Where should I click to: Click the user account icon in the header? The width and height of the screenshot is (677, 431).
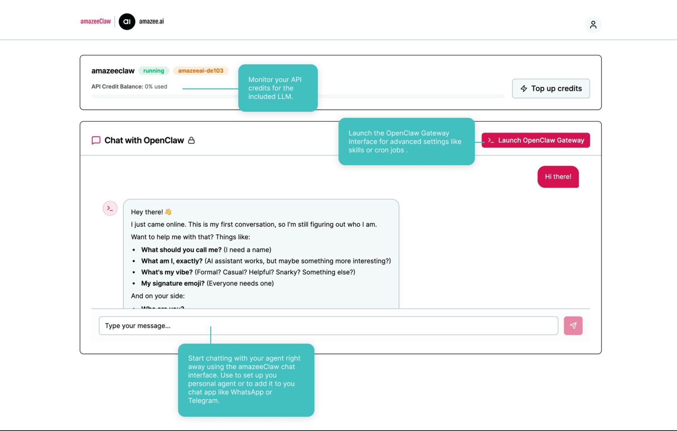click(x=593, y=24)
